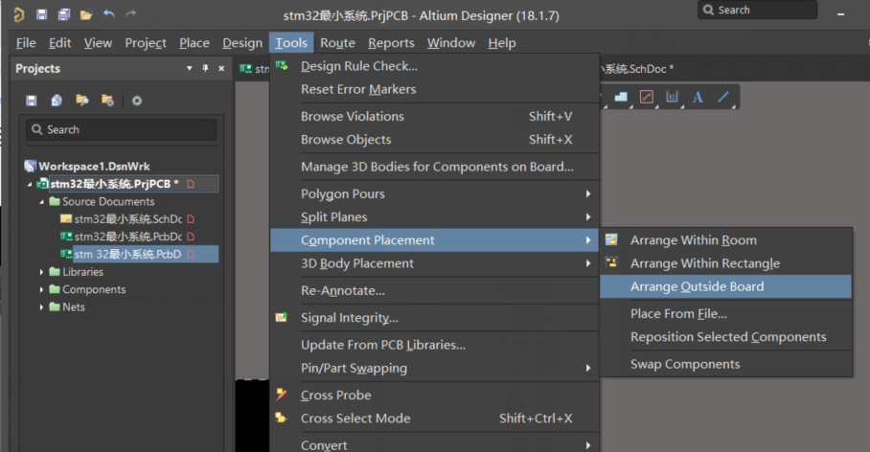The height and width of the screenshot is (452, 870).
Task: Click Arrange Within Rectangle icon
Action: (x=611, y=262)
